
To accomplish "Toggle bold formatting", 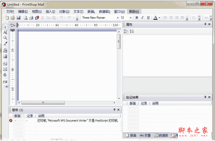I will pyautogui.click(x=137, y=18).
